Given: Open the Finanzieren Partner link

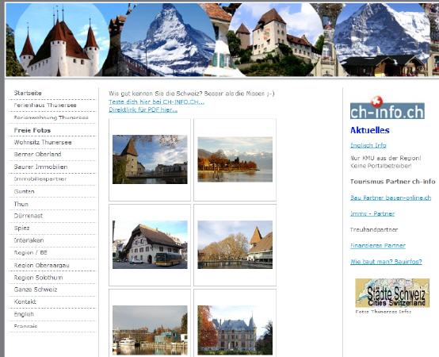Looking at the screenshot, I should [x=378, y=246].
